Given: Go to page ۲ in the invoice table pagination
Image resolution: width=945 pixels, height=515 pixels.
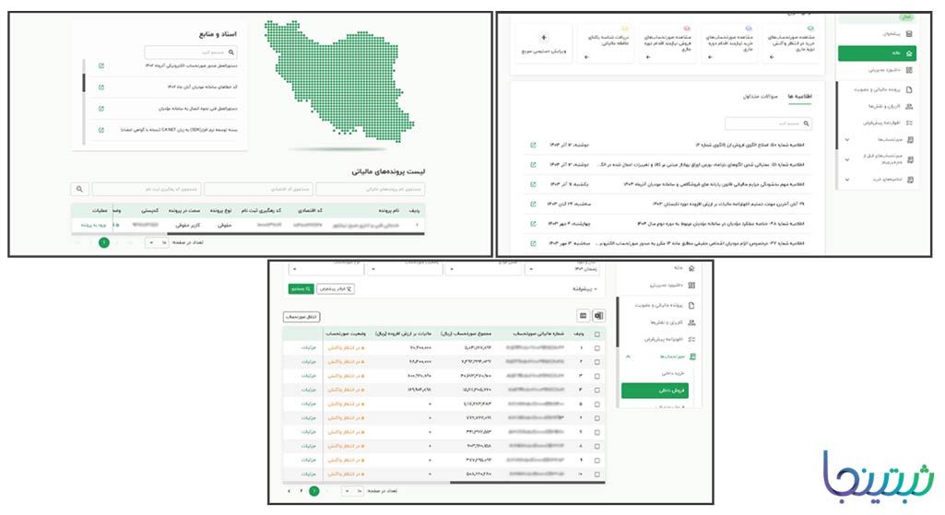Looking at the screenshot, I should (301, 492).
